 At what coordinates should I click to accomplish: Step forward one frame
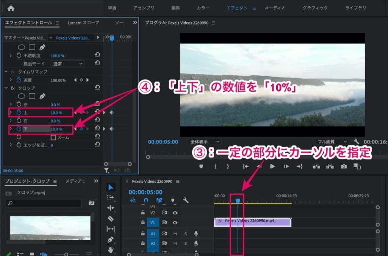coord(286,167)
